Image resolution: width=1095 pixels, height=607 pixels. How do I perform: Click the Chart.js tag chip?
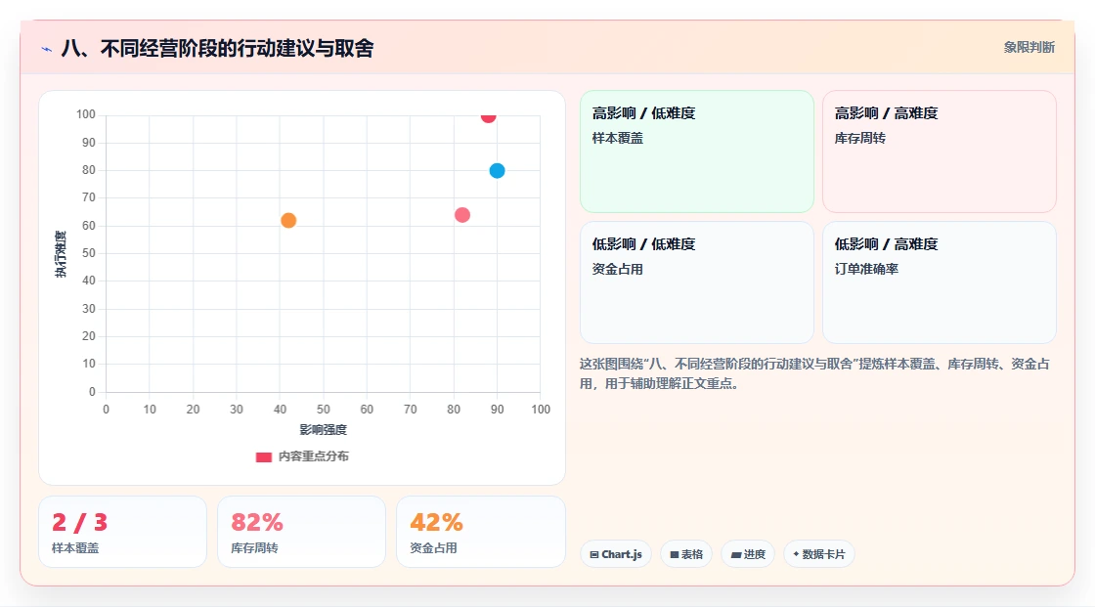[616, 554]
